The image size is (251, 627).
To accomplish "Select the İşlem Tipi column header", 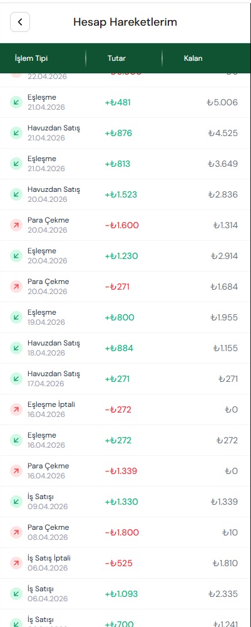I will point(31,58).
